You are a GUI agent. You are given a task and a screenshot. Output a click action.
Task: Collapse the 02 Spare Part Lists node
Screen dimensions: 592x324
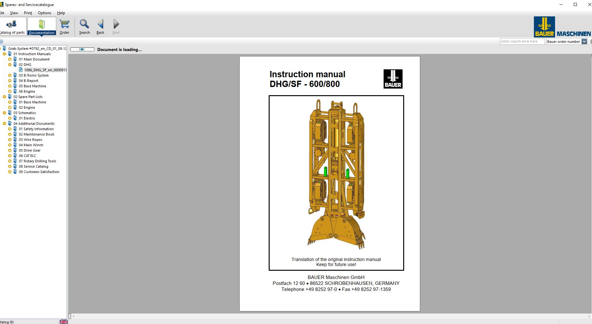4,97
